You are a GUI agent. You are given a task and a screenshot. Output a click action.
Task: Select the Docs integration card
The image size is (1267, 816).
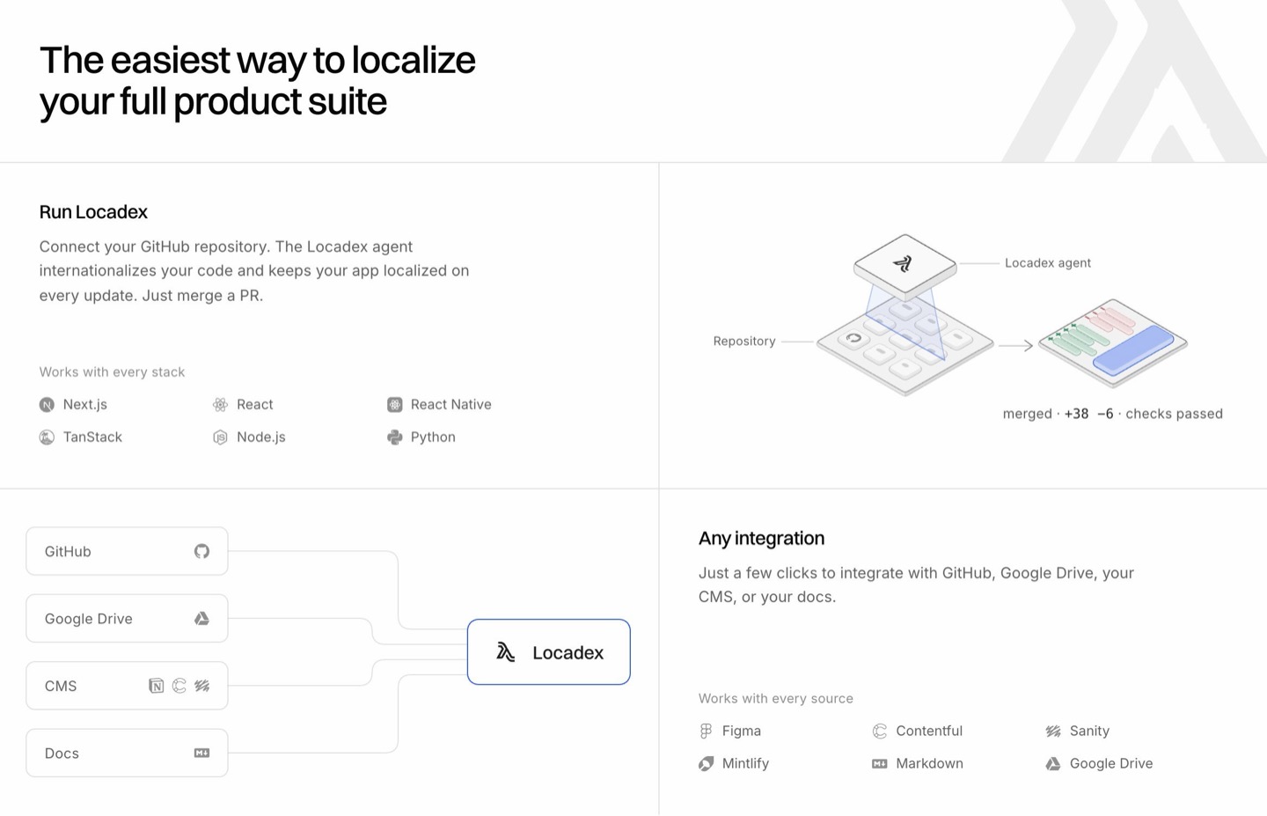[127, 754]
